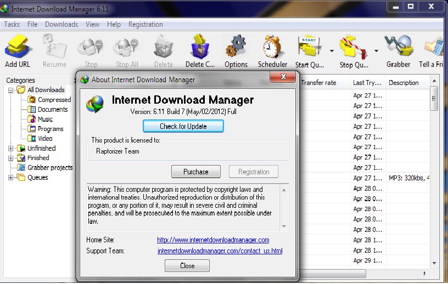Image resolution: width=448 pixels, height=284 pixels.
Task: Select the Finished folder
Action: [38, 158]
